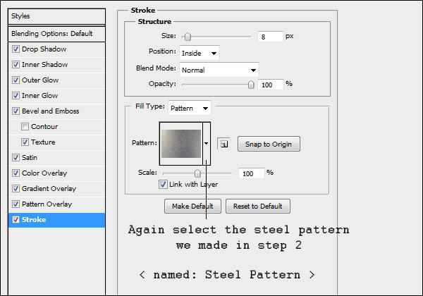423x296 pixels.
Task: Expand the Blend Mode dropdown
Action: point(219,70)
